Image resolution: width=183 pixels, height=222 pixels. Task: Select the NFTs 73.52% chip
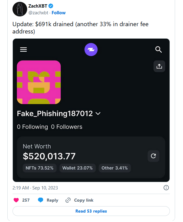[39, 168]
